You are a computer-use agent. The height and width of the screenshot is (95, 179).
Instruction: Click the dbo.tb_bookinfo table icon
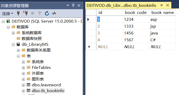pos(28,91)
